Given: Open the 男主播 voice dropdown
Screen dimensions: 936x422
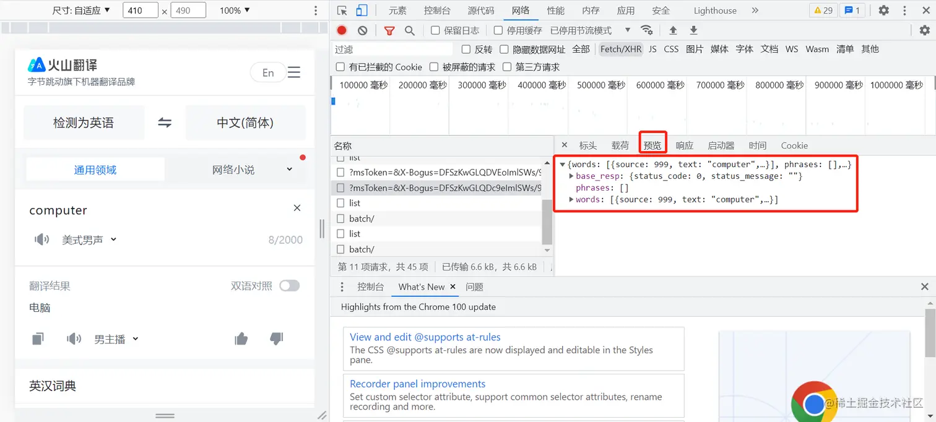Looking at the screenshot, I should 116,338.
